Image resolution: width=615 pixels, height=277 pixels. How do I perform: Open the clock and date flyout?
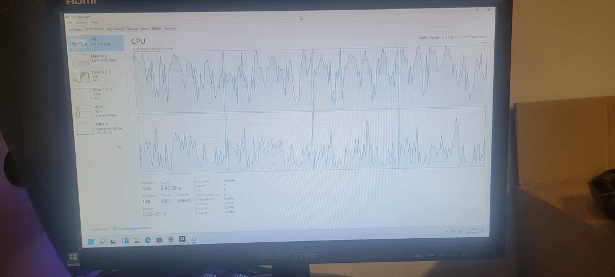472,231
